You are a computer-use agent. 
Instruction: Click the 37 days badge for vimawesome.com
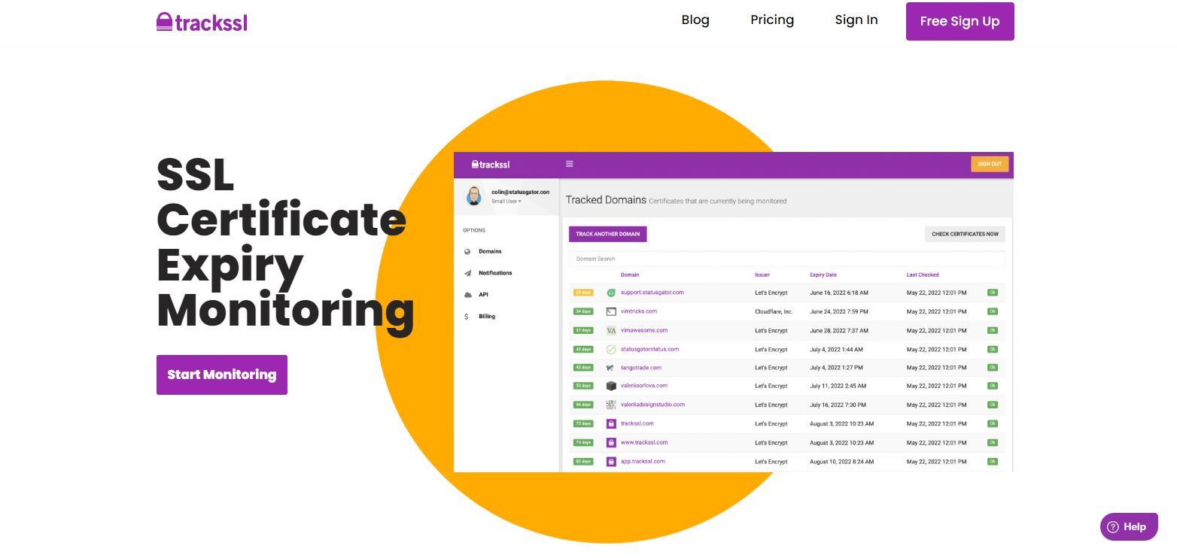[x=583, y=330]
